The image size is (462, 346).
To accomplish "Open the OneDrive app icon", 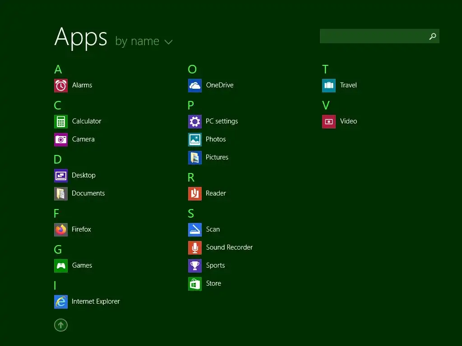I will (x=195, y=86).
